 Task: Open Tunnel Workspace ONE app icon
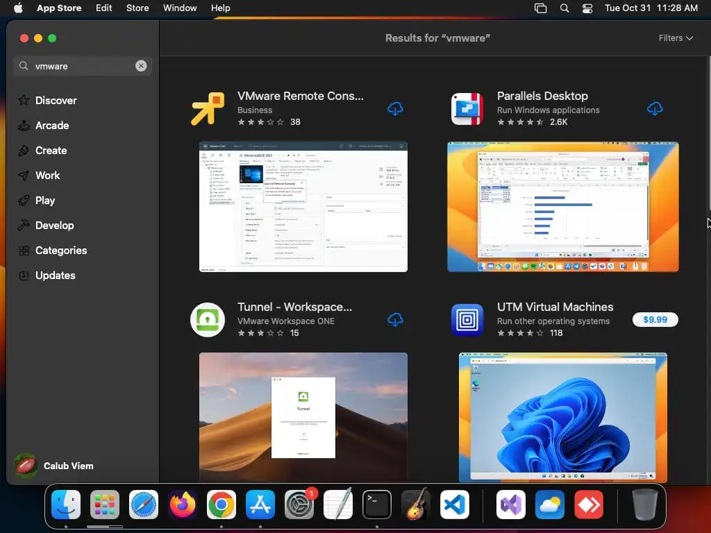click(x=208, y=320)
